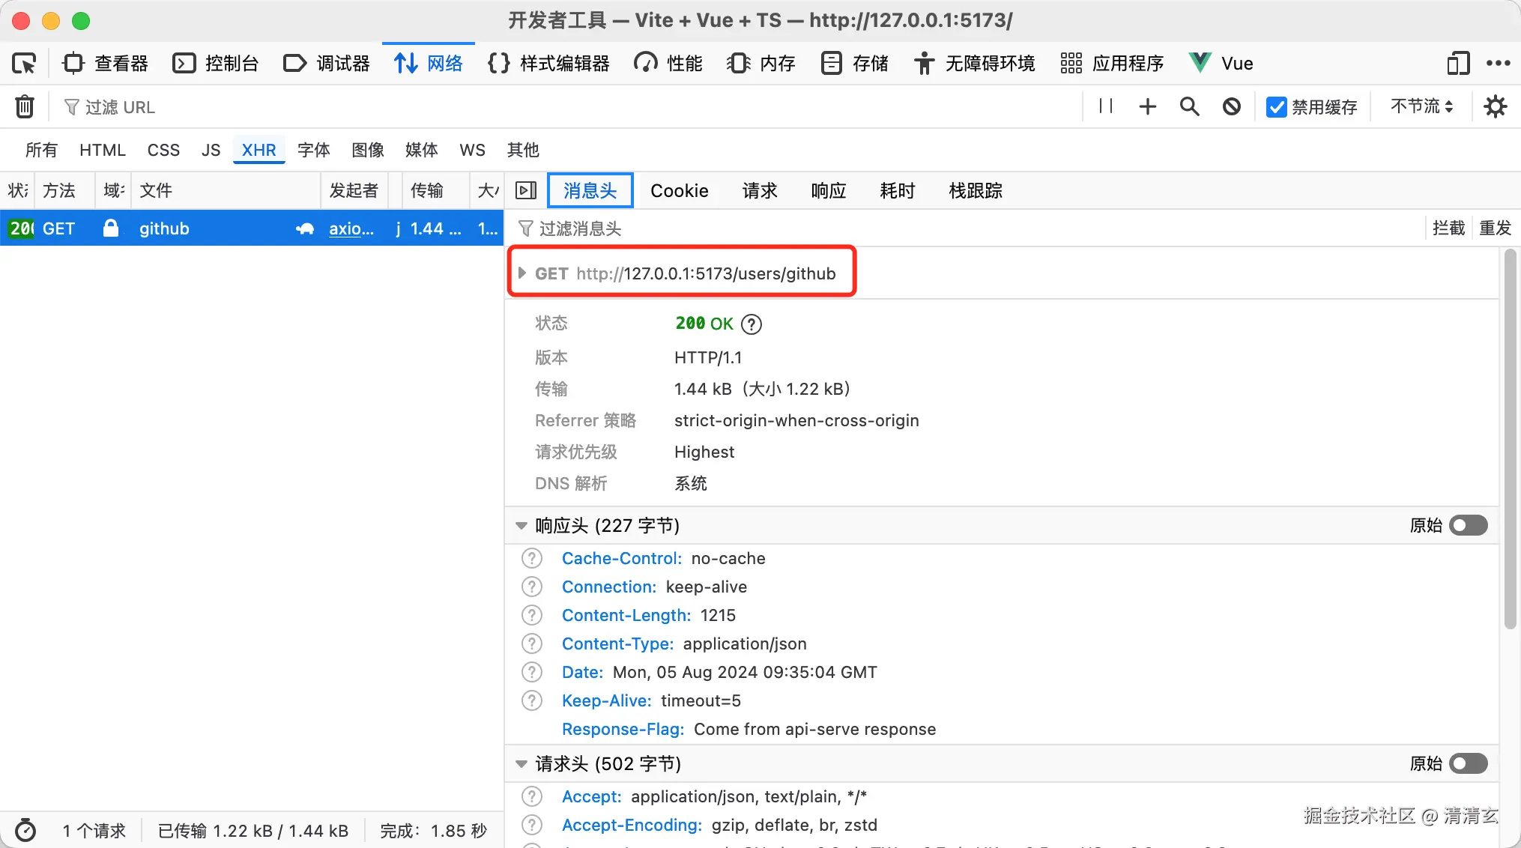Open the Vue devtools panel

(x=1219, y=63)
